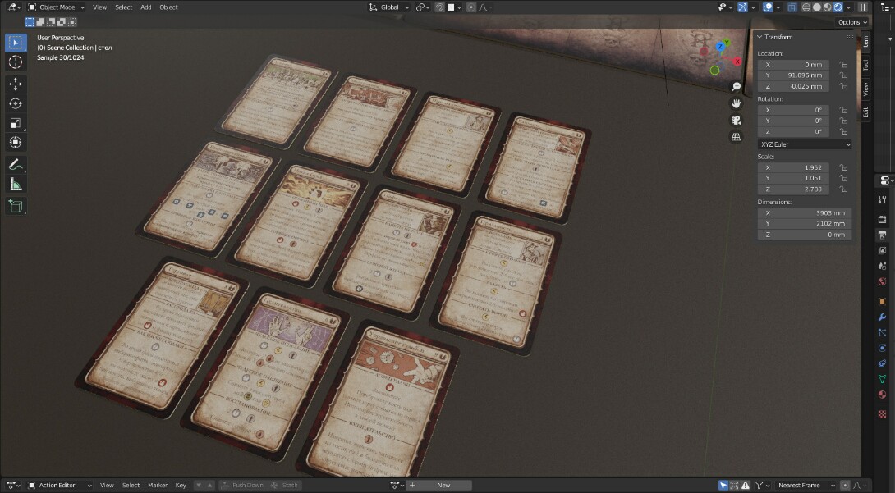Toggle viewport gizmos display
The image size is (895, 493).
click(x=742, y=7)
